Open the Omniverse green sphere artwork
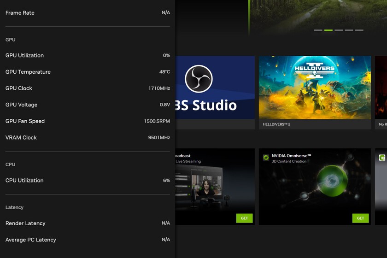This screenshot has height=258, width=387. click(x=332, y=181)
